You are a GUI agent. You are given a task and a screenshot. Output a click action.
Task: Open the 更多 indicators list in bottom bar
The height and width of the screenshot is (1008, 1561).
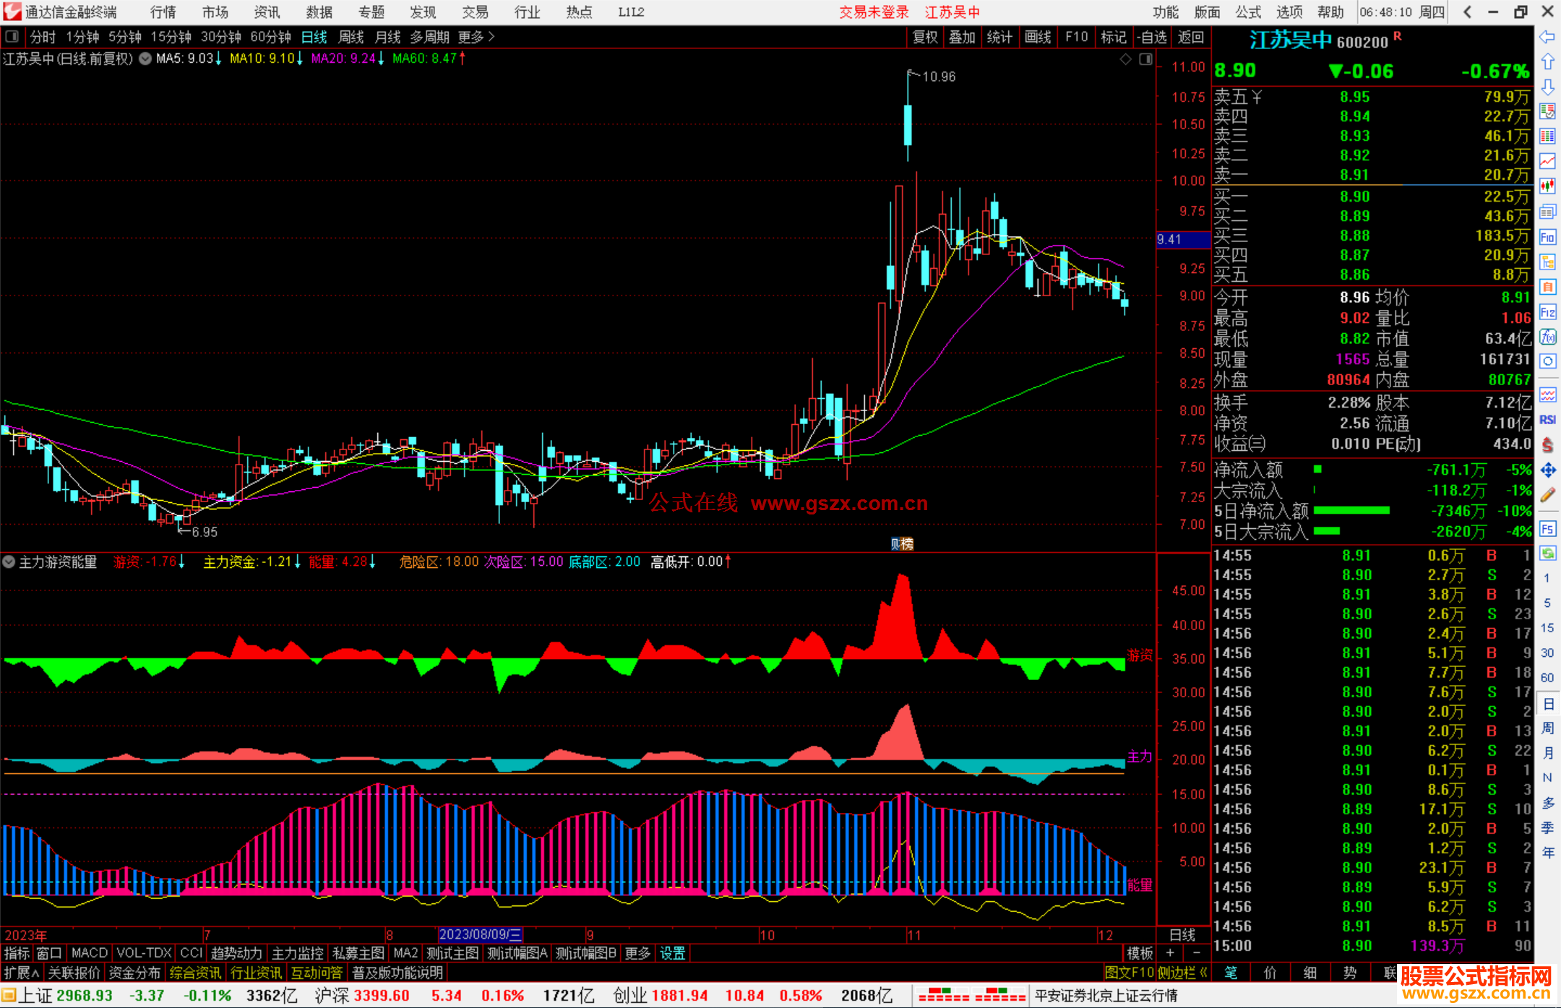[x=637, y=953]
